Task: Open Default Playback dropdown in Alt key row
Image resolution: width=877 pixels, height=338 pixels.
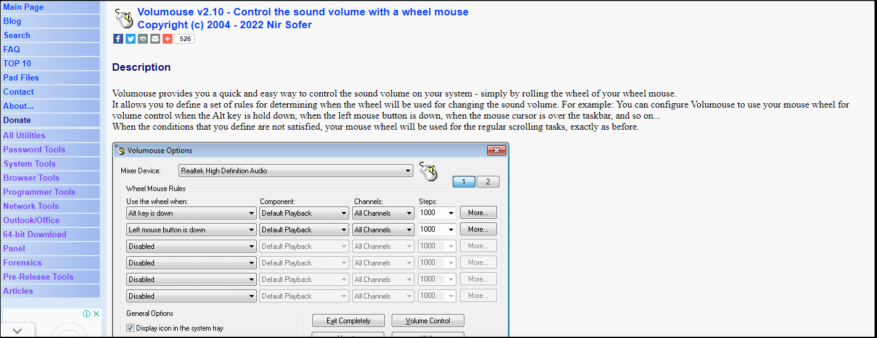Action: [x=304, y=213]
